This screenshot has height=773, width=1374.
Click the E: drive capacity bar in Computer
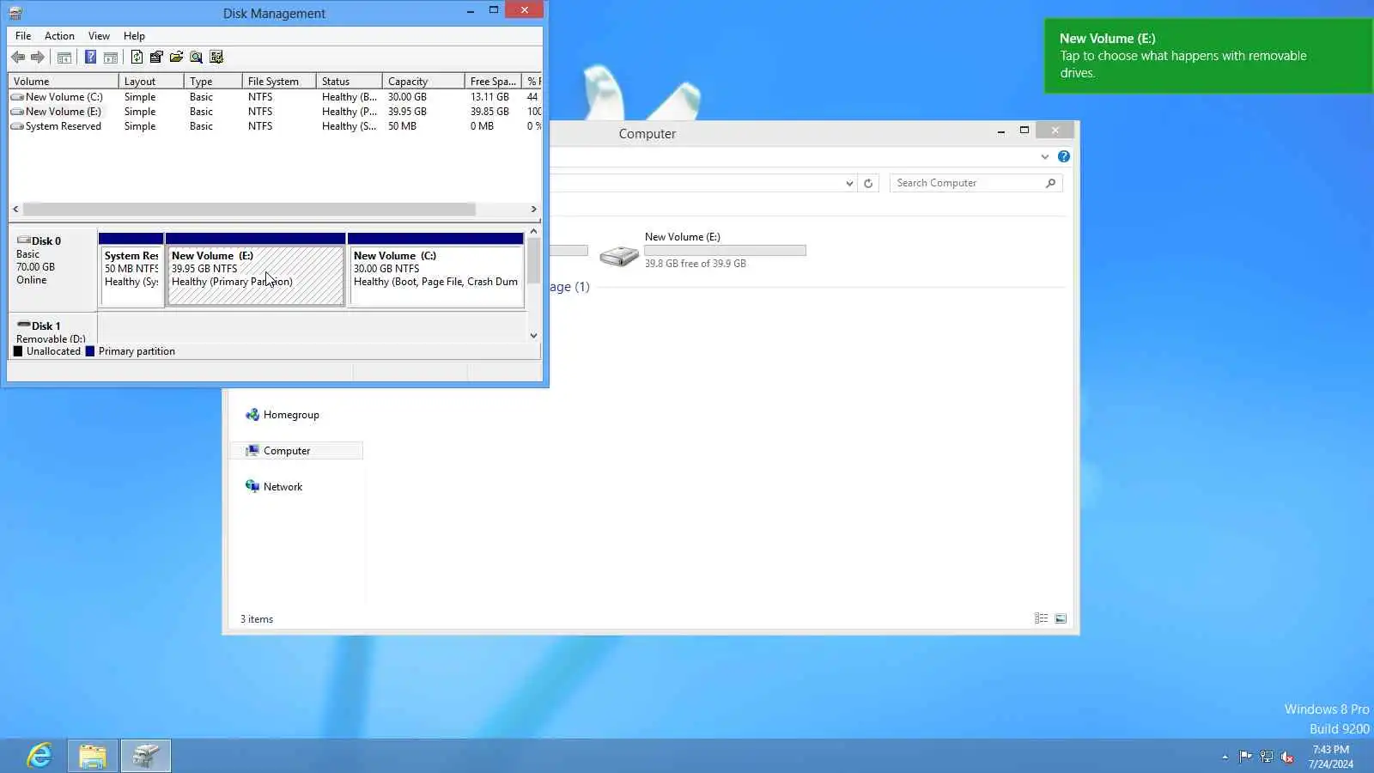pyautogui.click(x=725, y=251)
